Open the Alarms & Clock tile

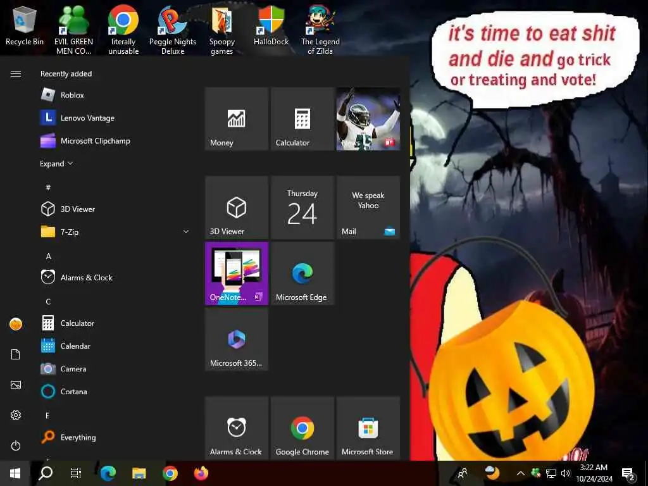(237, 428)
